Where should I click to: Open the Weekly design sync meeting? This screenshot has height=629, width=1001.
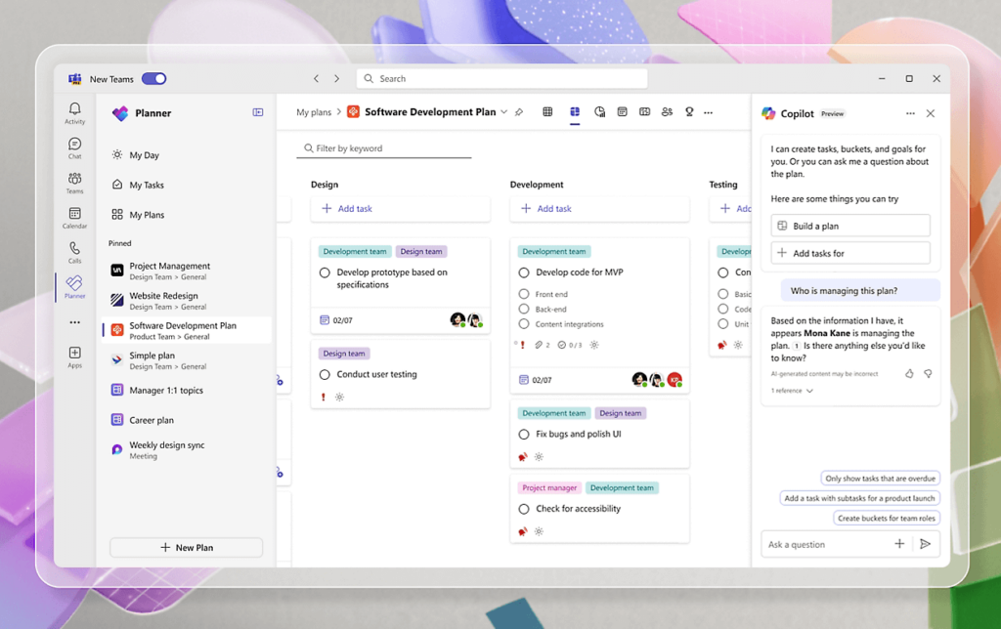click(x=187, y=449)
